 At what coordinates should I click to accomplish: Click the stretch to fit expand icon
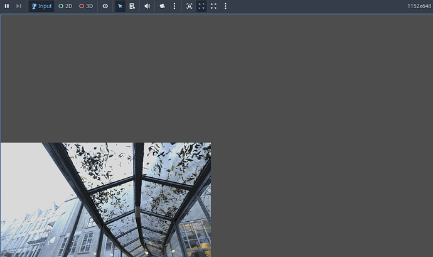pyautogui.click(x=213, y=6)
